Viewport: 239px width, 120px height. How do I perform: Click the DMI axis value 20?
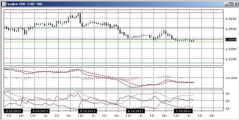pyautogui.click(x=228, y=101)
